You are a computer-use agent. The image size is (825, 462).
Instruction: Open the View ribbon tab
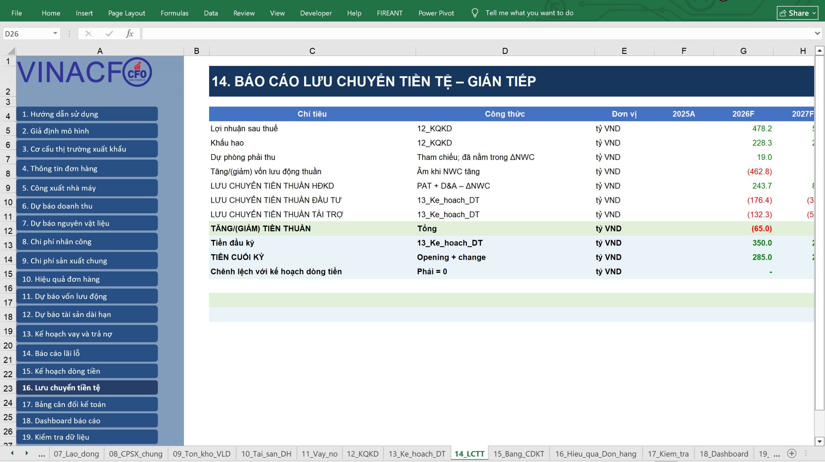point(277,13)
